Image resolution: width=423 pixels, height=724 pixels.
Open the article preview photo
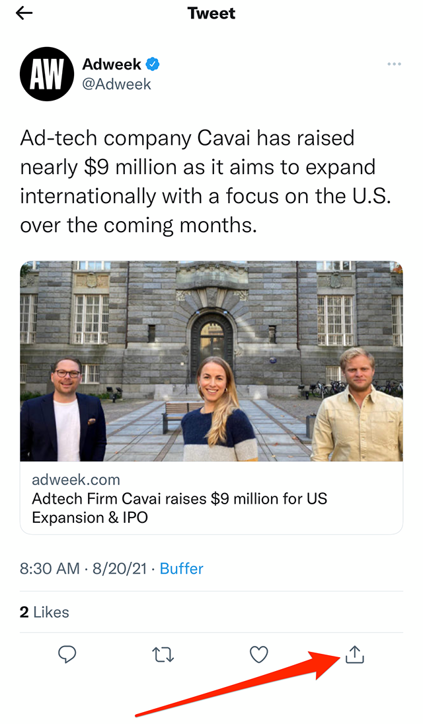tap(211, 361)
